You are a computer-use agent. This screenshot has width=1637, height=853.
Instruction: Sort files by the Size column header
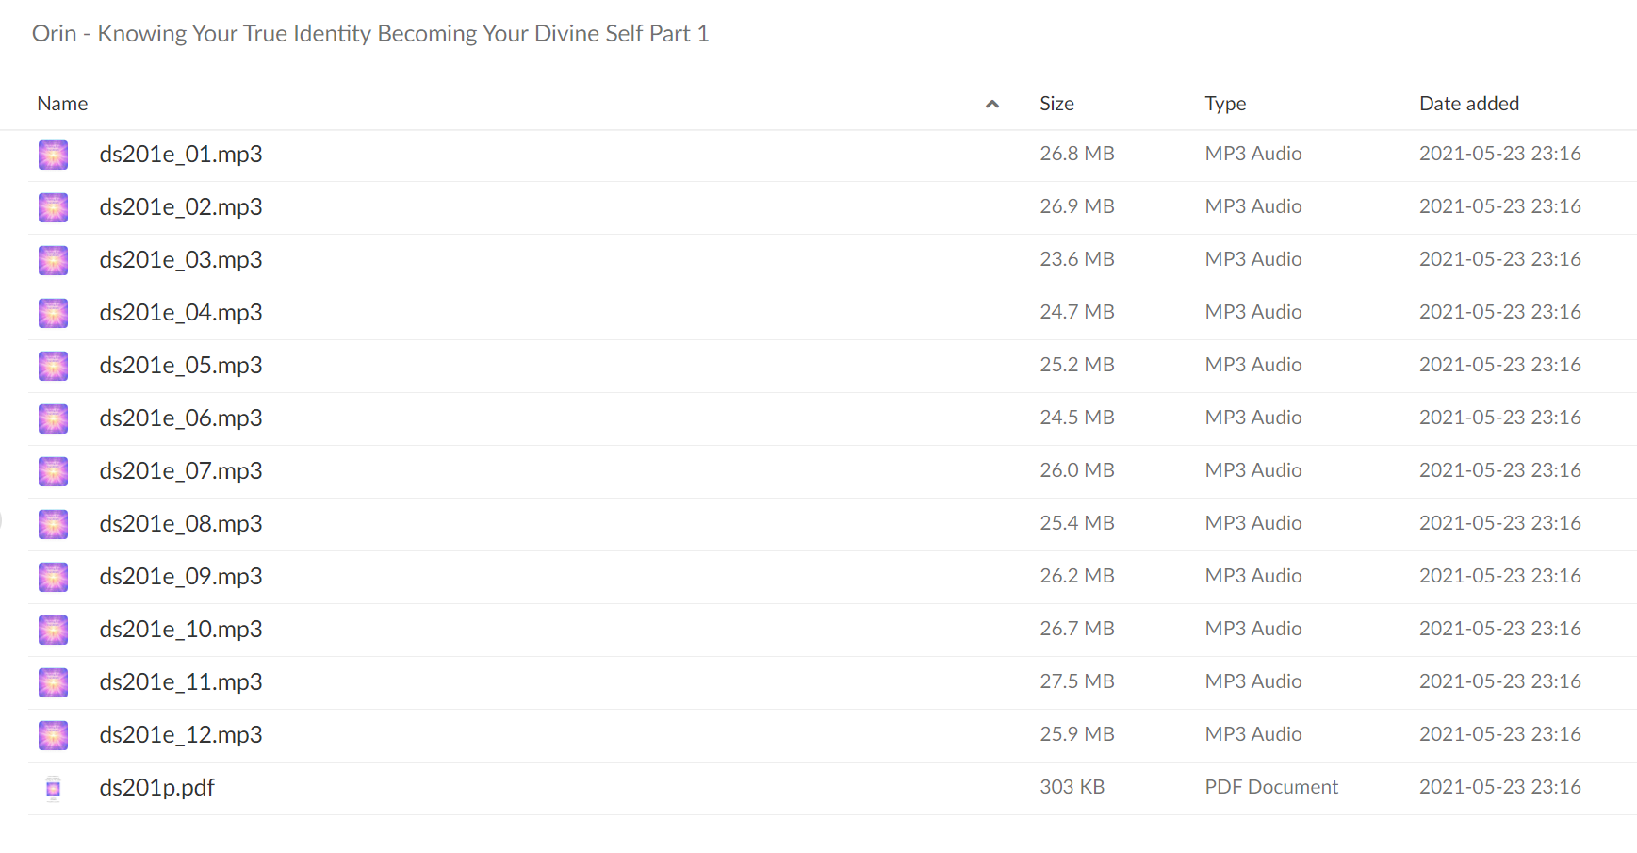(x=1056, y=104)
